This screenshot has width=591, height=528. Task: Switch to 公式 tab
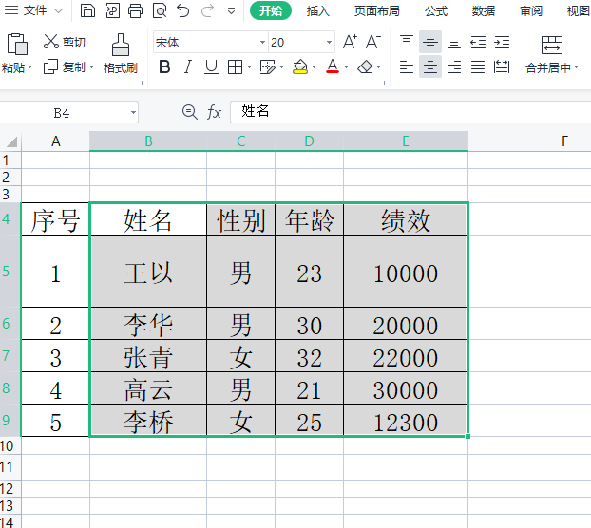[436, 11]
